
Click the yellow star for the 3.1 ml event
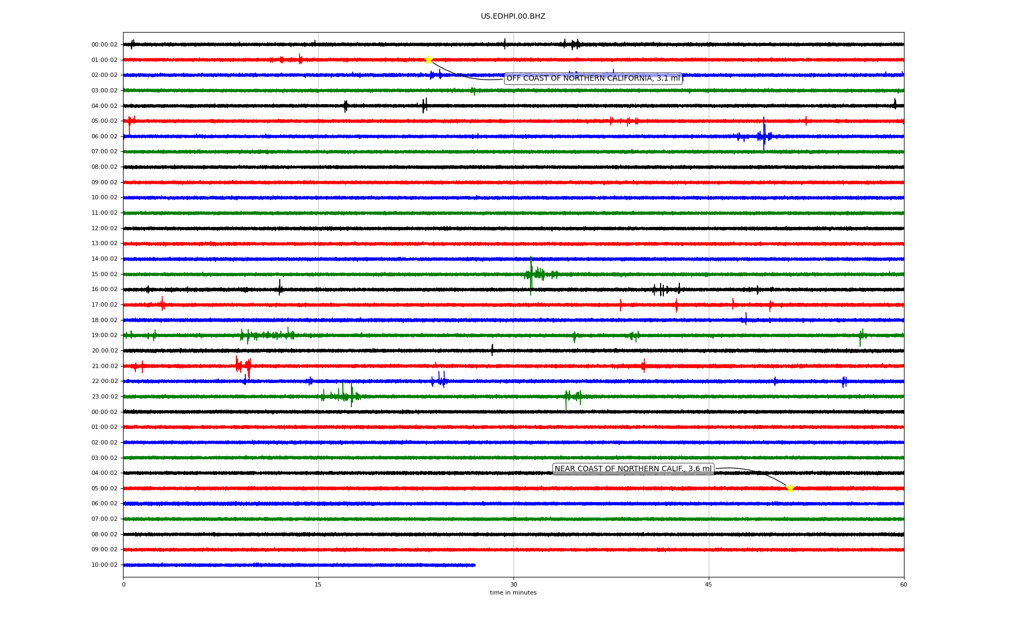point(428,60)
